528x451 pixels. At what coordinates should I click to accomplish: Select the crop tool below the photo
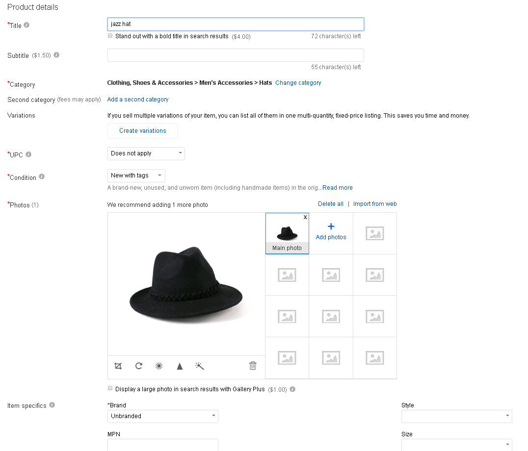coord(118,366)
